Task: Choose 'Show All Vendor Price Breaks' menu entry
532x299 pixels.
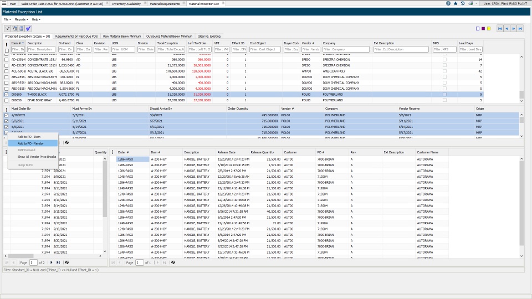Action: [x=33, y=157]
